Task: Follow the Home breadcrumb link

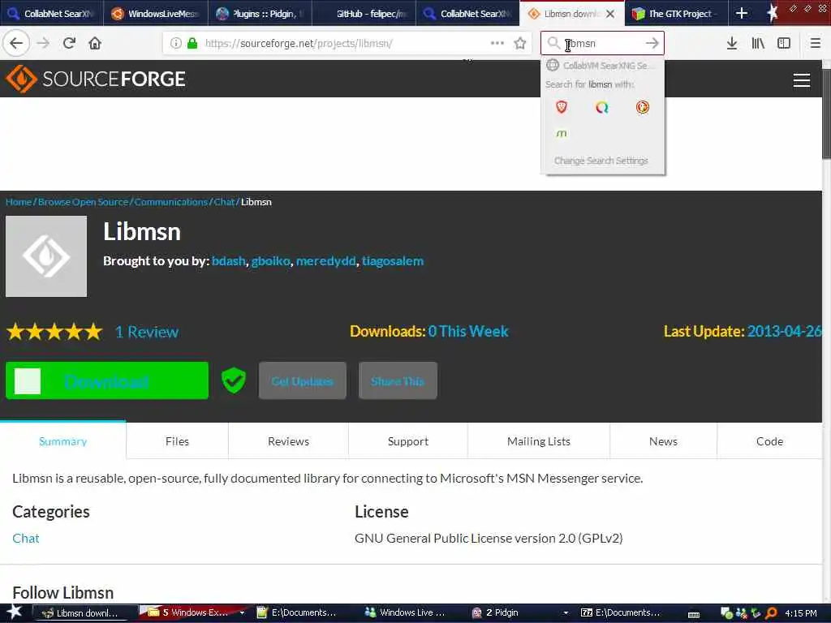Action: [x=19, y=202]
